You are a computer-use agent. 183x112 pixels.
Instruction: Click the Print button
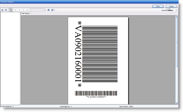pyautogui.click(x=158, y=6)
